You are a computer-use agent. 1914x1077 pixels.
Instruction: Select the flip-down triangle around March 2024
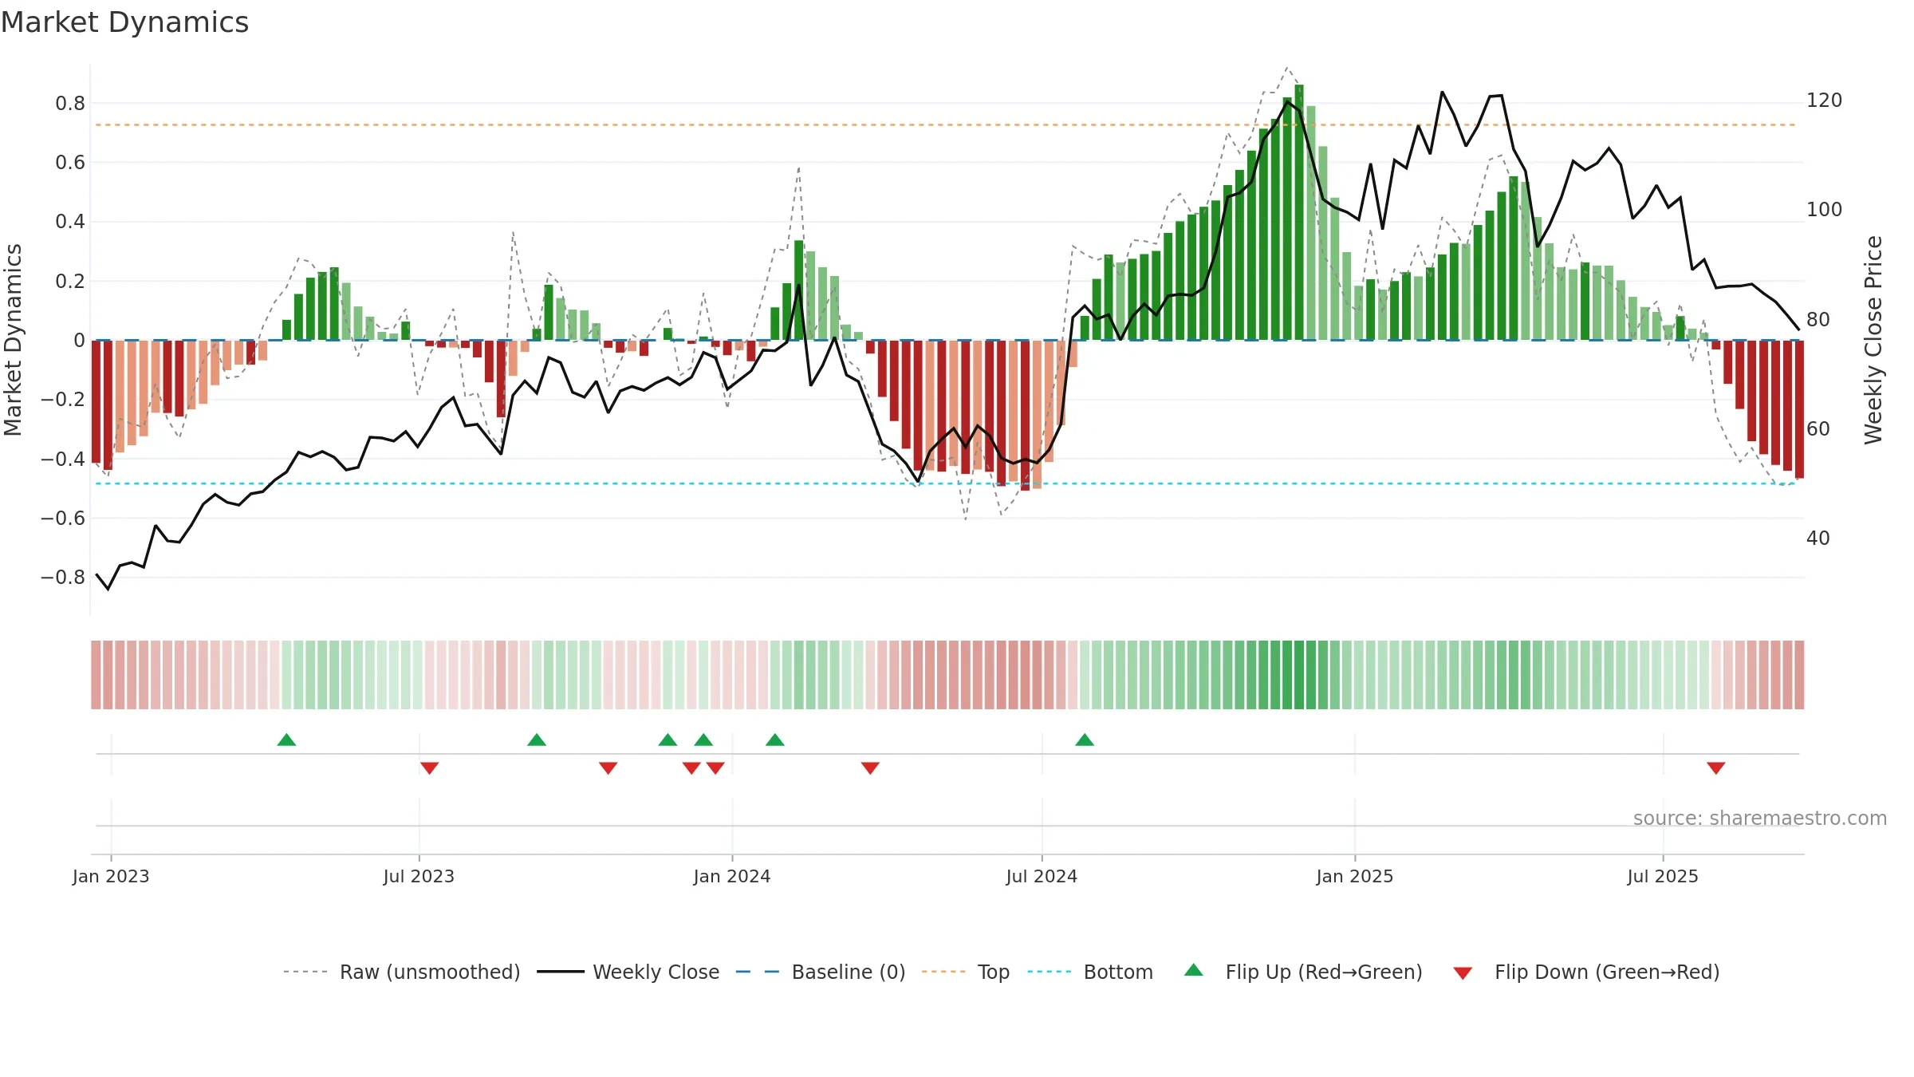pyautogui.click(x=870, y=768)
